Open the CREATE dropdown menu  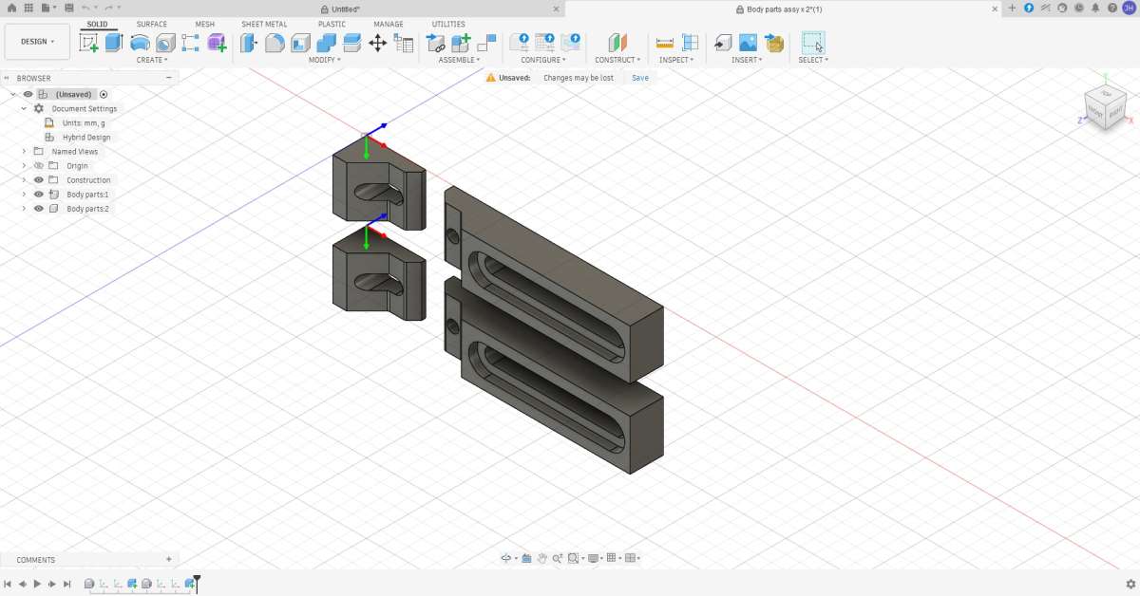[x=151, y=60]
